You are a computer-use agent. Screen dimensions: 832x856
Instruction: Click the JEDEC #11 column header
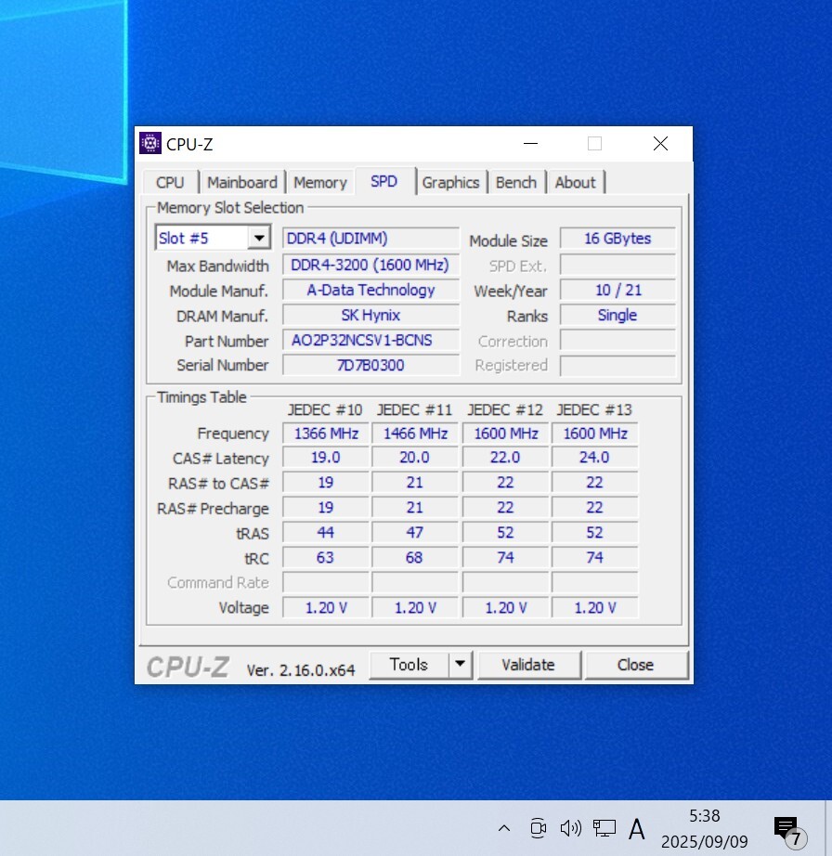[414, 410]
